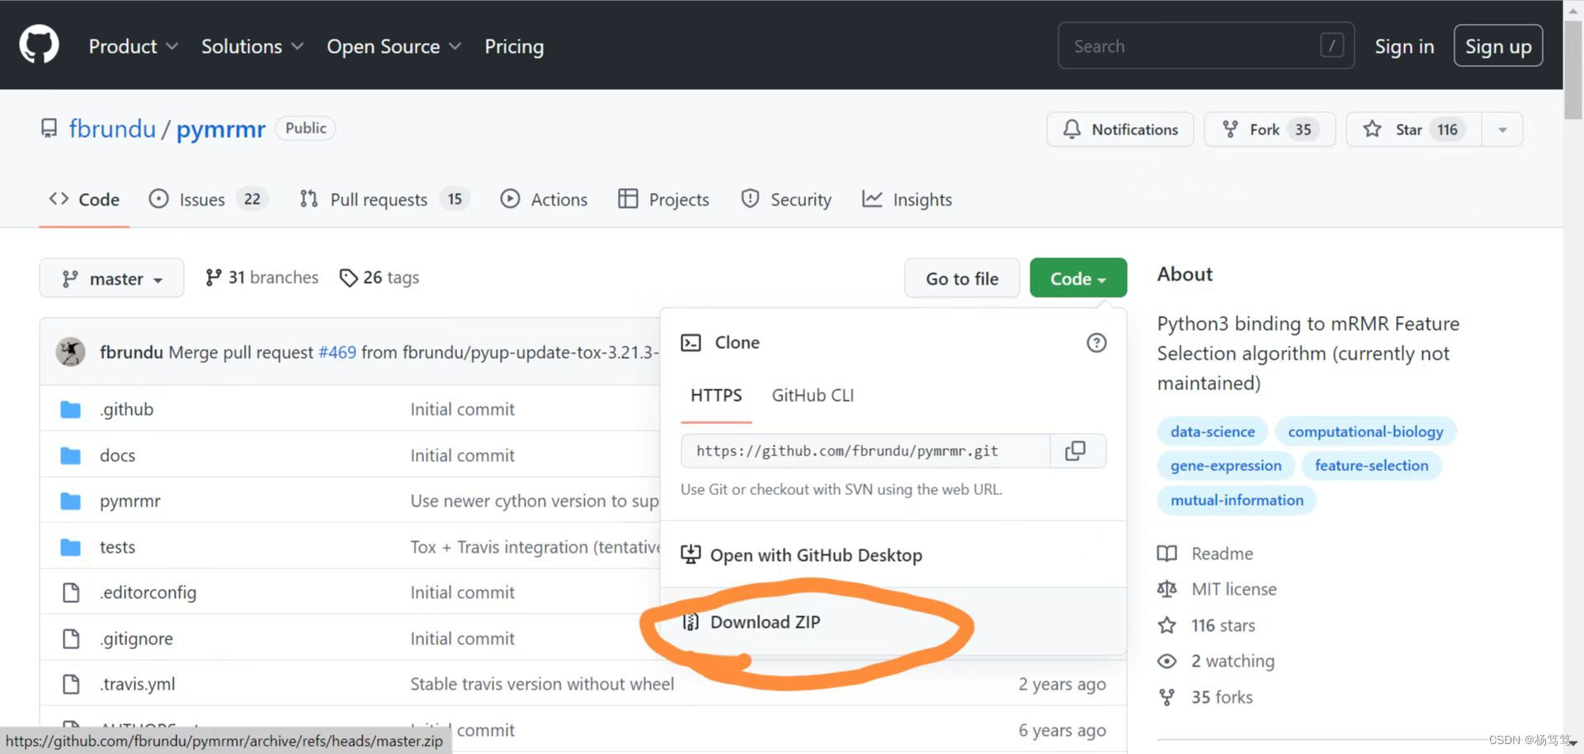Open the .editorconfig file

point(148,592)
